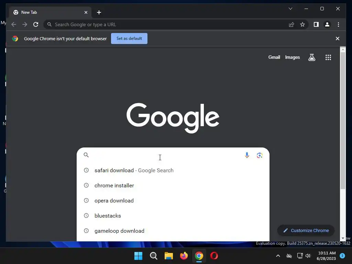Click the Customize Chrome button
The height and width of the screenshot is (264, 352).
(x=306, y=231)
